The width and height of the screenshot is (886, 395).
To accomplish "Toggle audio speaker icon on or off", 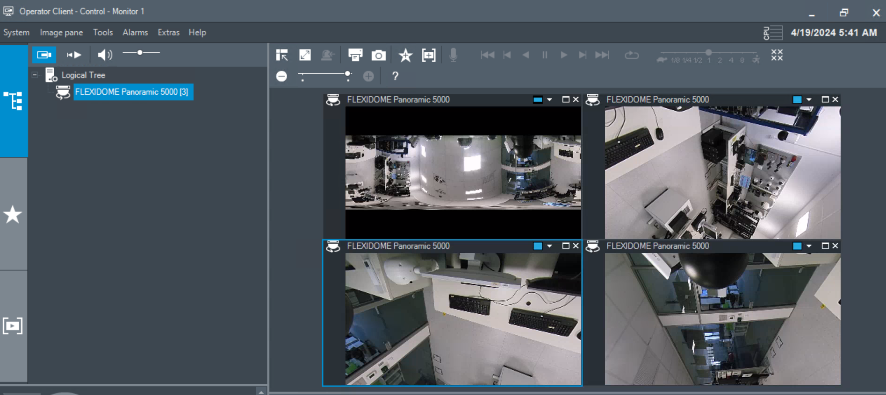I will [x=104, y=55].
